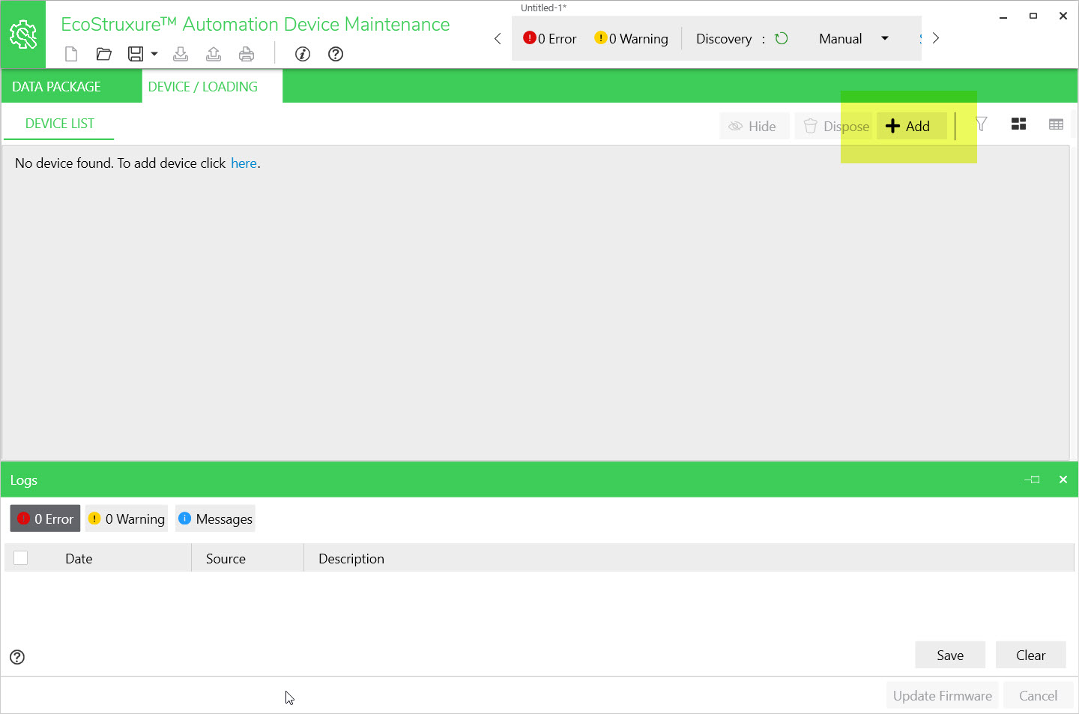Follow the 'here' link to add device

coord(244,163)
